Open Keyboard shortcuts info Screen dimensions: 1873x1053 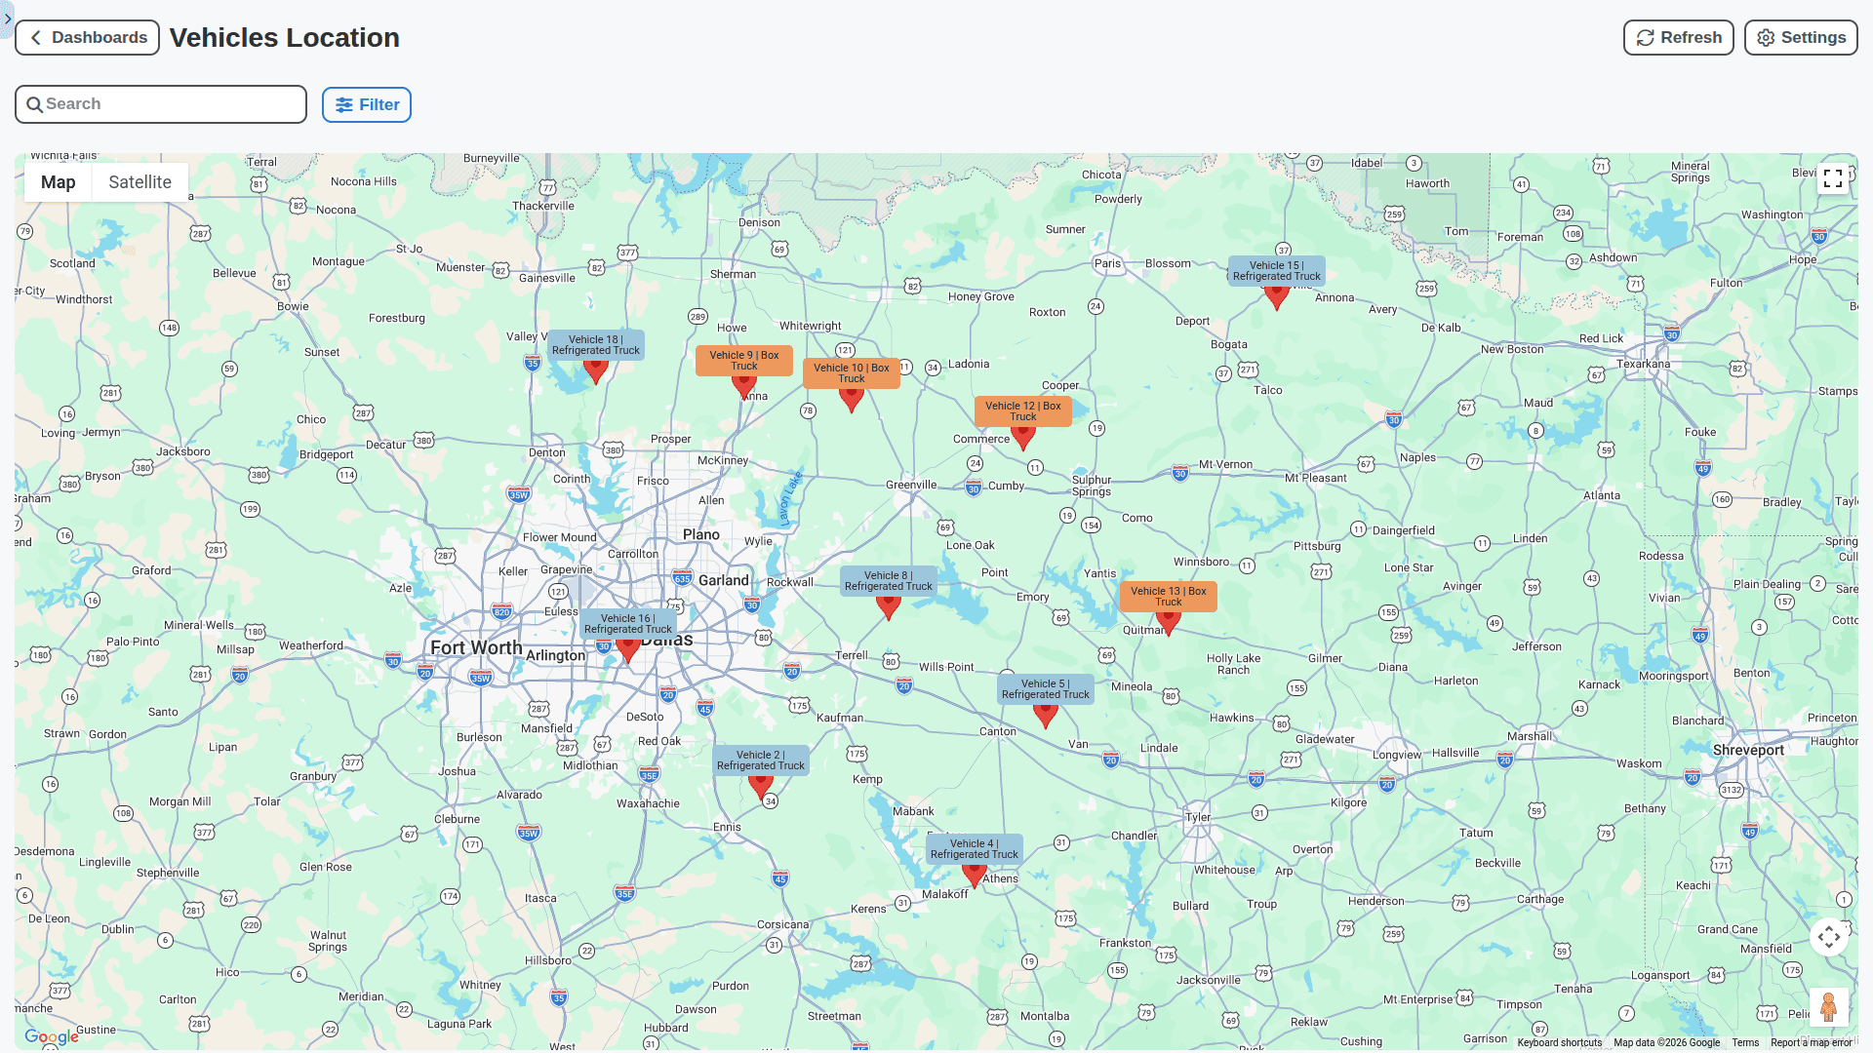1558,1042
